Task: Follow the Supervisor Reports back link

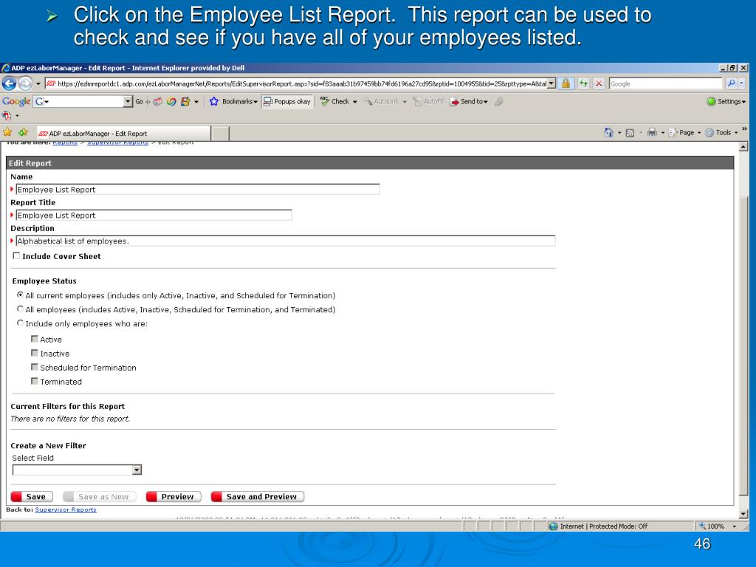Action: [66, 509]
